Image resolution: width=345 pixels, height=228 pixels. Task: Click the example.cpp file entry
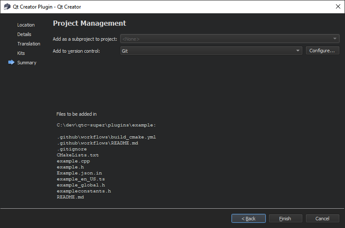74,161
